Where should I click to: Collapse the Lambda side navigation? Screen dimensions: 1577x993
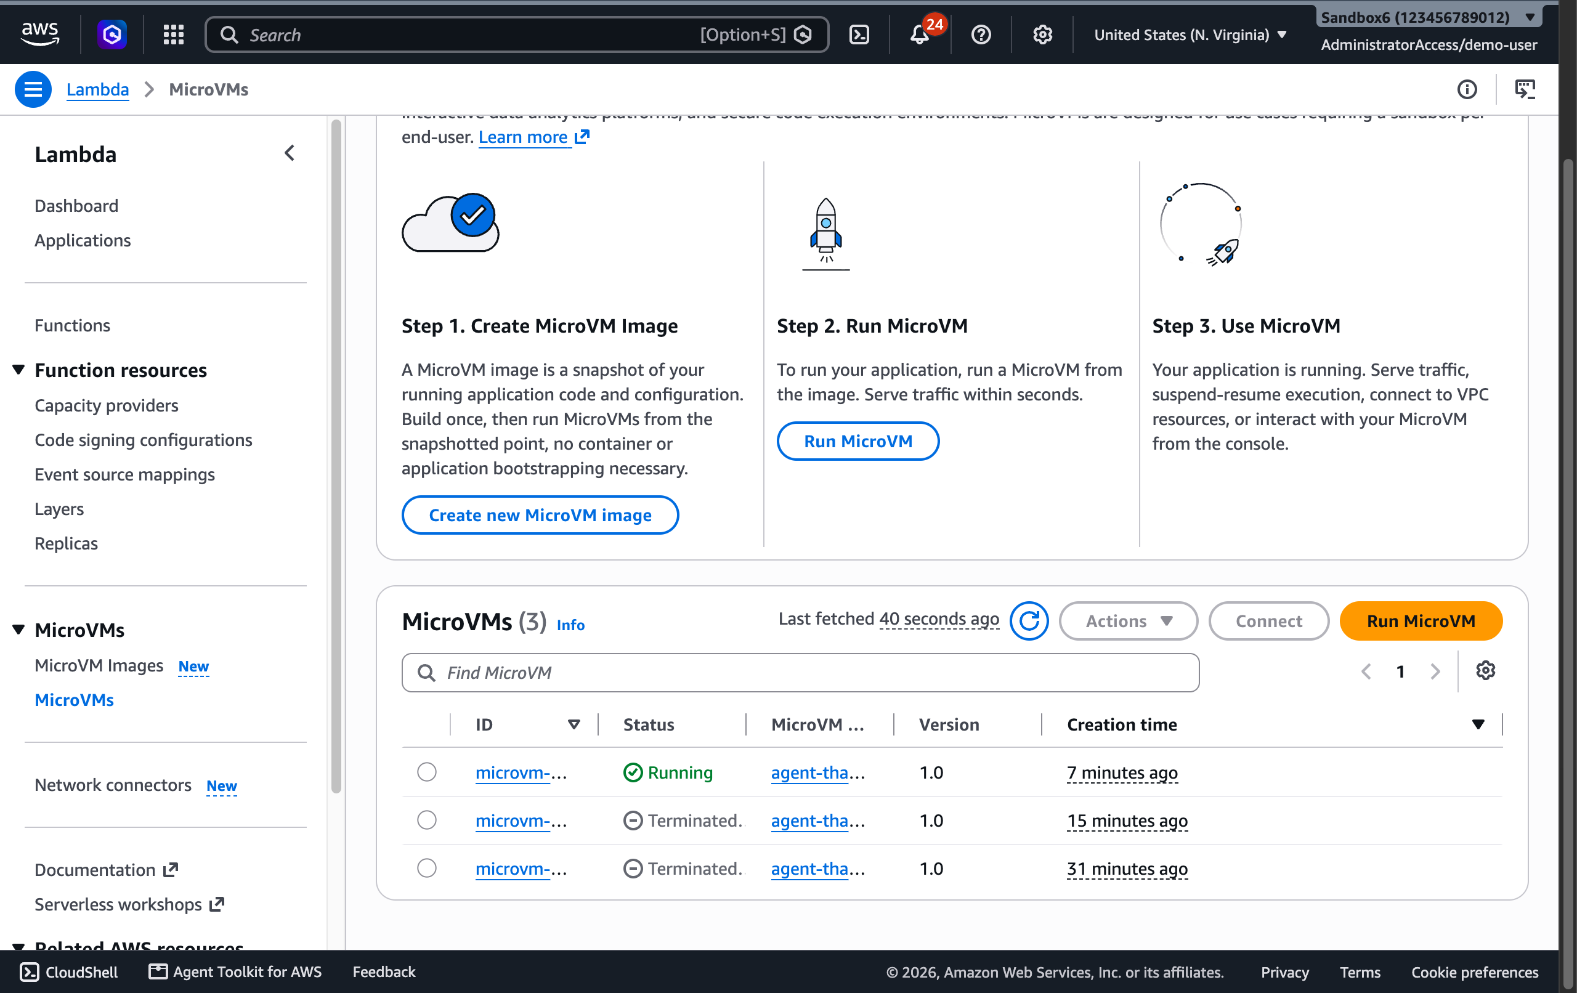290,154
